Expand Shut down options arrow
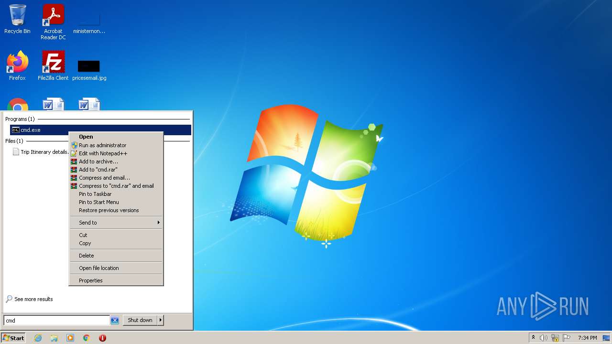This screenshot has height=344, width=612. click(x=161, y=320)
